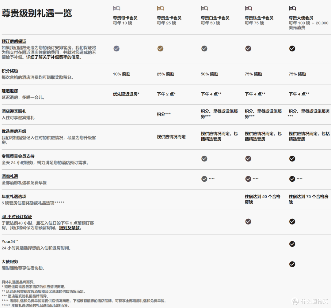Click 下午 4 点** in platinum member column
The height and width of the screenshot is (308, 331).
[x=211, y=94]
